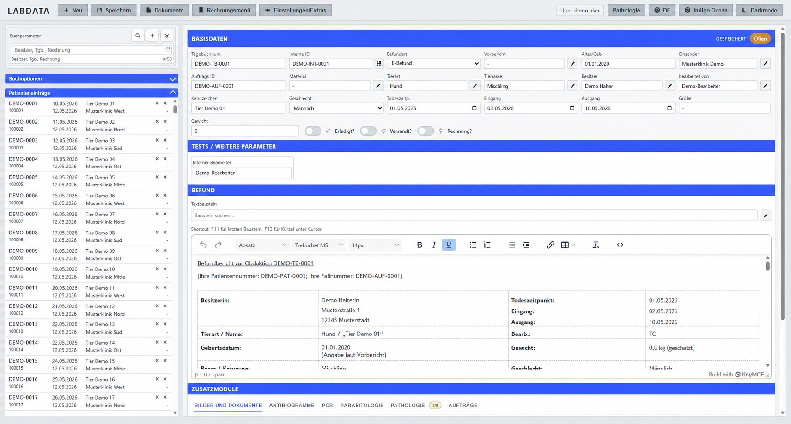The height and width of the screenshot is (424, 791).
Task: Click the orange Offen status badge
Action: coord(760,39)
